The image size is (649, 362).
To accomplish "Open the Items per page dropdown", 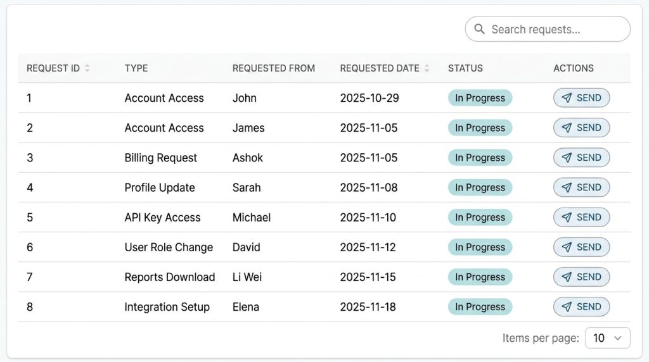I will (x=607, y=338).
